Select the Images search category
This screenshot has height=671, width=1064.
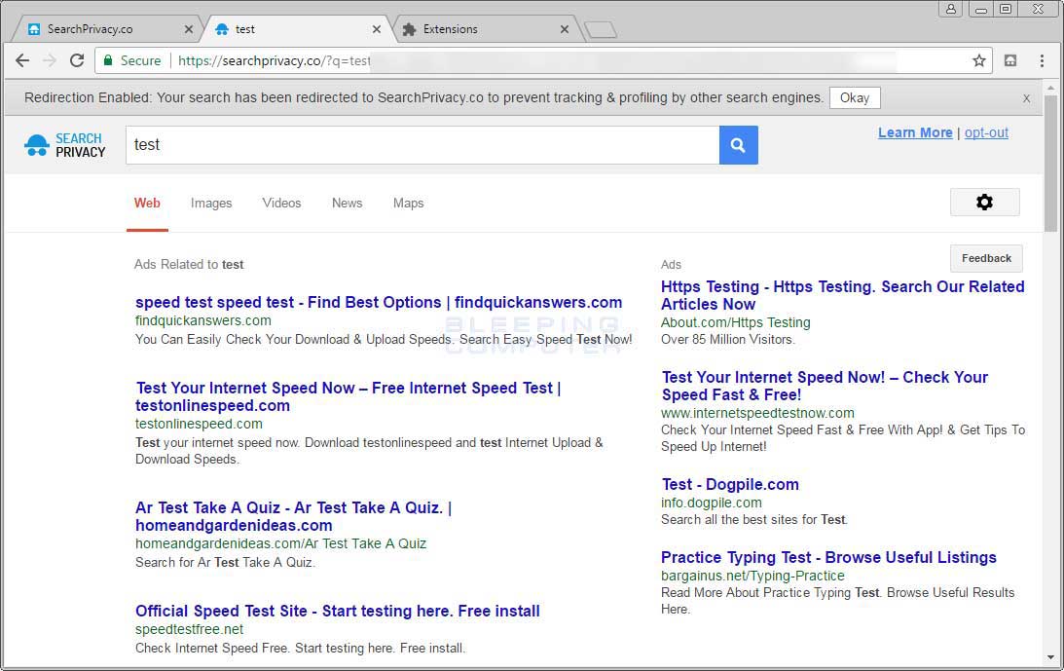211,203
